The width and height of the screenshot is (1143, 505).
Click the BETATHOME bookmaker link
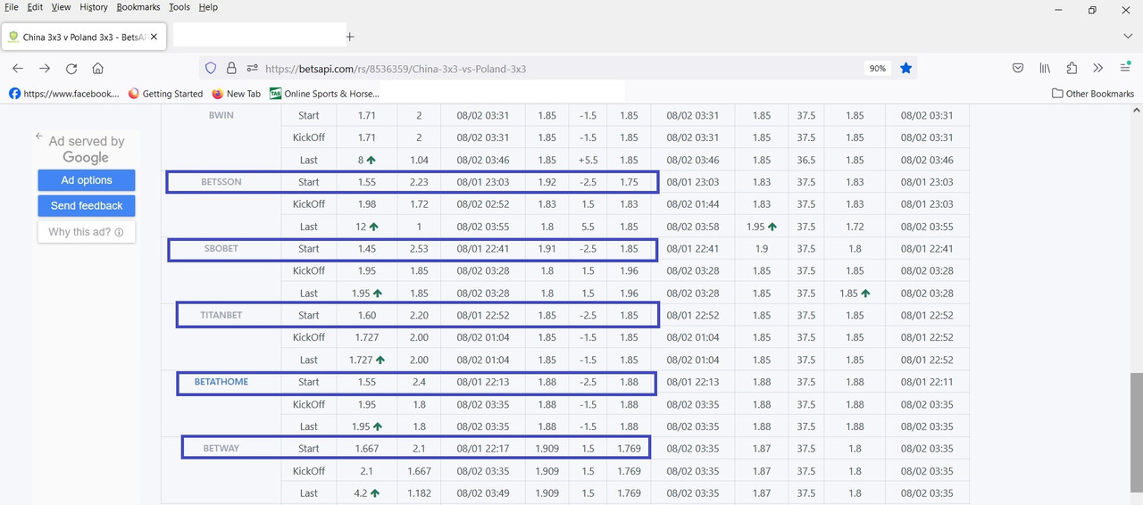tap(221, 382)
